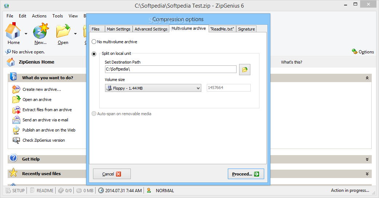This screenshot has height=198, width=379.
Task: Switch to the Signature tab
Action: pos(246,29)
